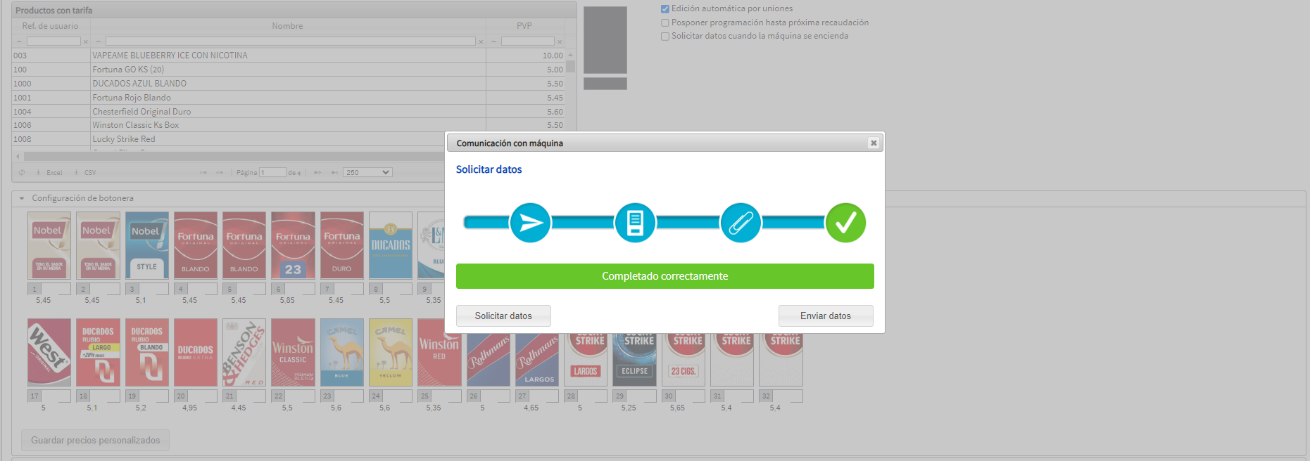
Task: Go to the first page of products
Action: tap(203, 172)
